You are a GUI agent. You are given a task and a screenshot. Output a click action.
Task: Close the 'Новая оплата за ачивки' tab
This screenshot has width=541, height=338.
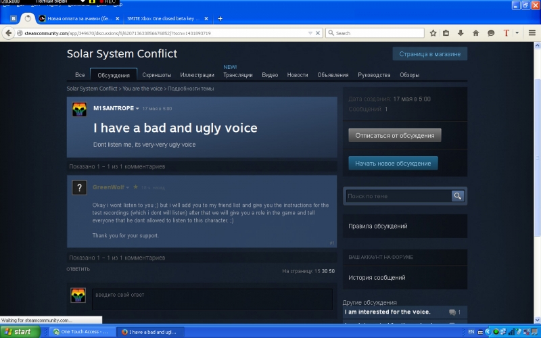coord(117,19)
